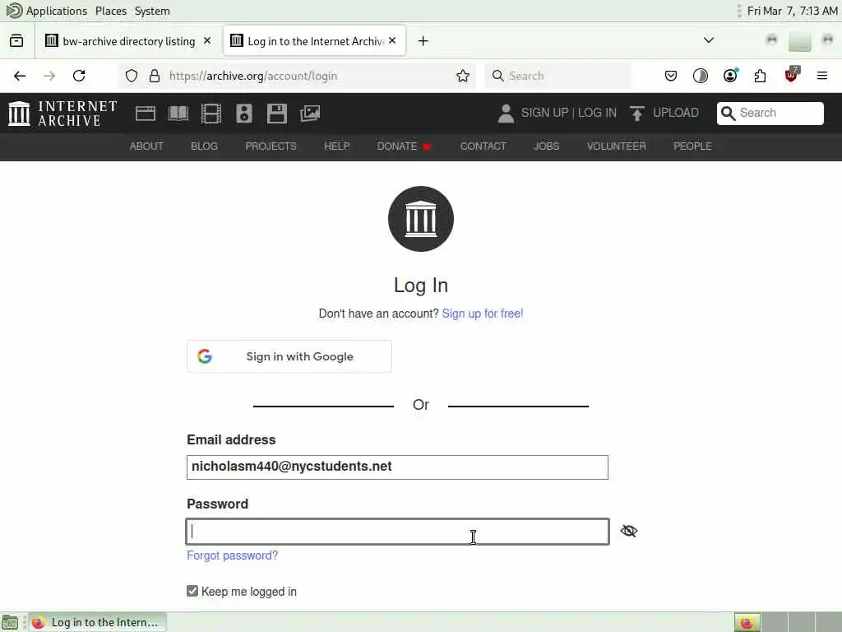Toggle password visibility eye icon
The image size is (842, 632).
(x=629, y=531)
